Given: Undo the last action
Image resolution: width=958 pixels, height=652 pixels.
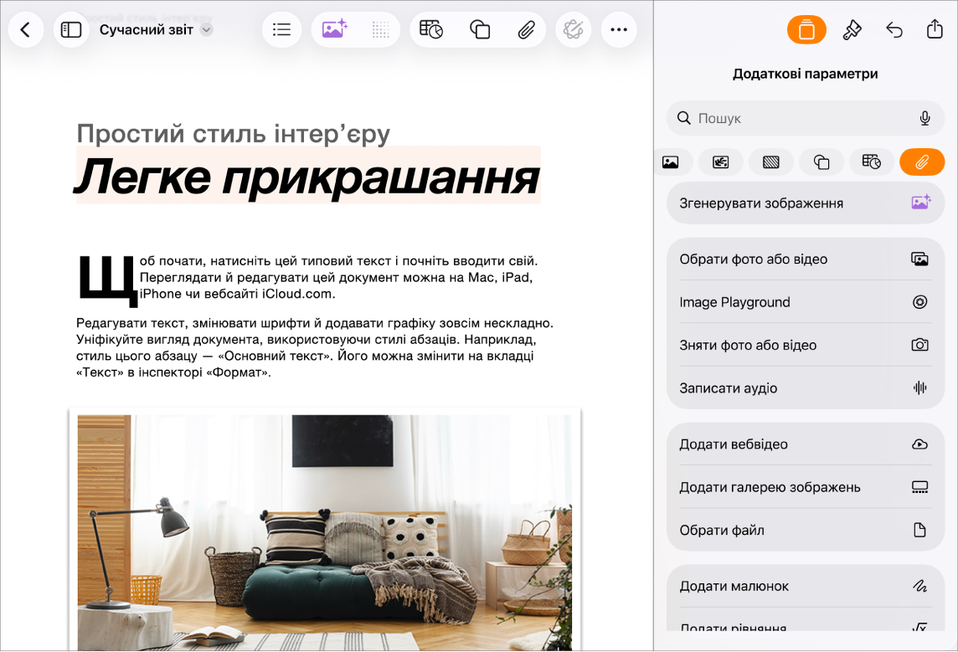Looking at the screenshot, I should coord(894,29).
